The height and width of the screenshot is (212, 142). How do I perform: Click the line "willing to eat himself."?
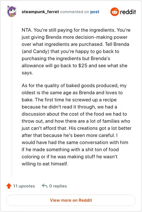pyautogui.click(x=45, y=164)
